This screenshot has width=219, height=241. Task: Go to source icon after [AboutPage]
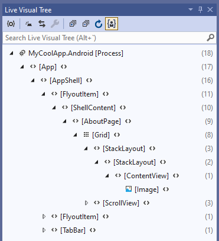(128, 121)
